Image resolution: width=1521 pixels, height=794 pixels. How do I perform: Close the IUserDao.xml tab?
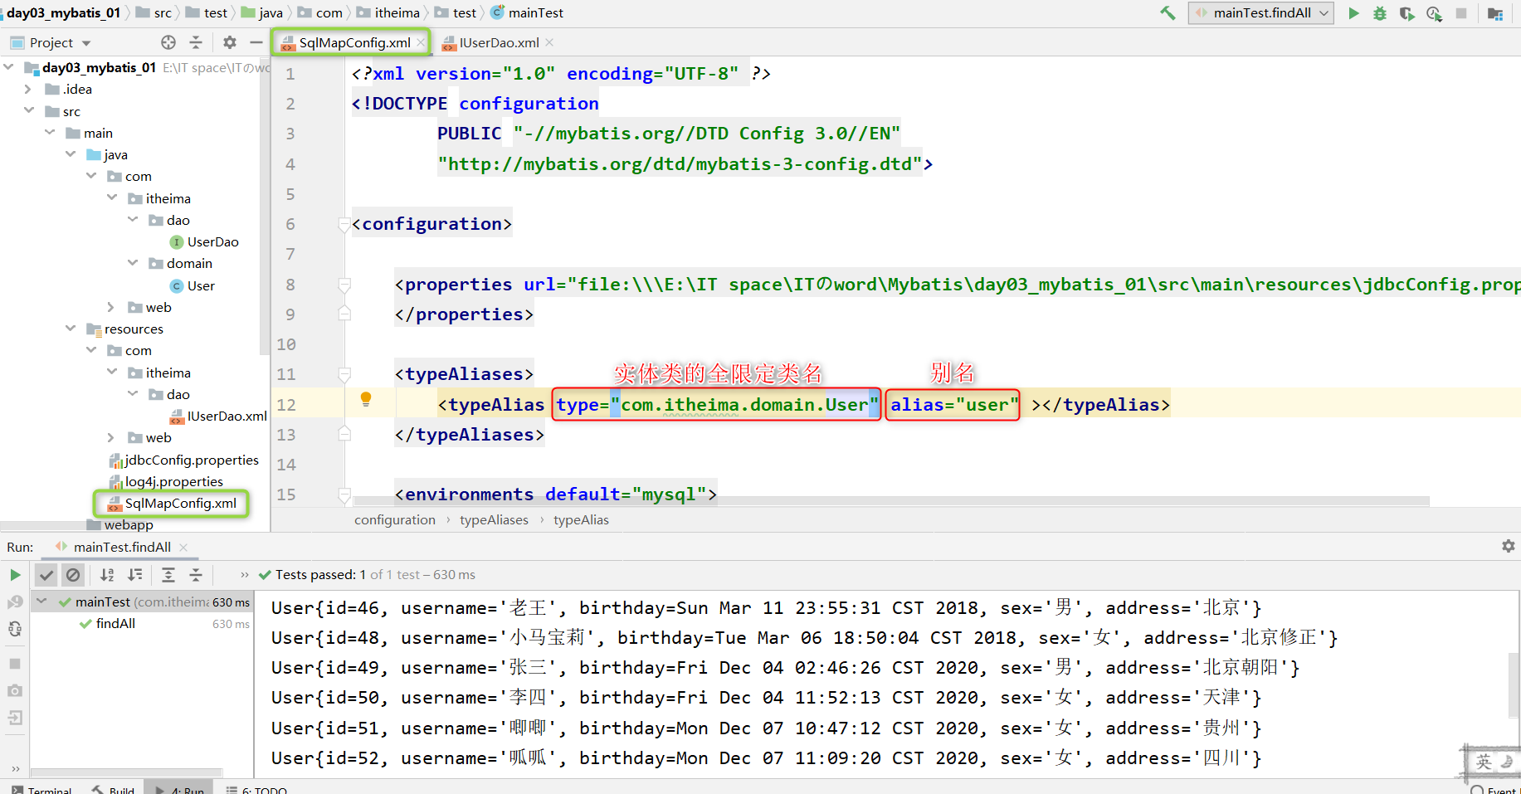549,42
